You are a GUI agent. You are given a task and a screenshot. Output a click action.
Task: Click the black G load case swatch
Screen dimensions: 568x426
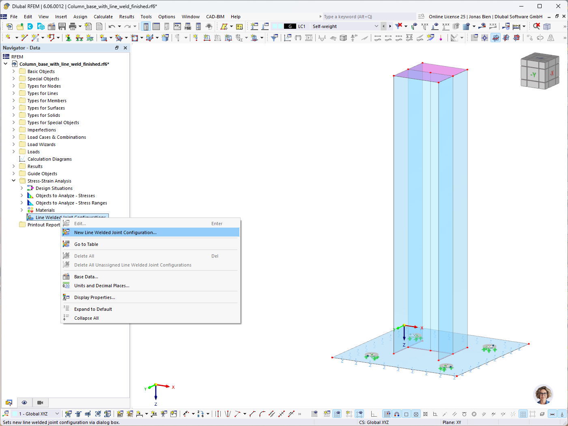(290, 26)
